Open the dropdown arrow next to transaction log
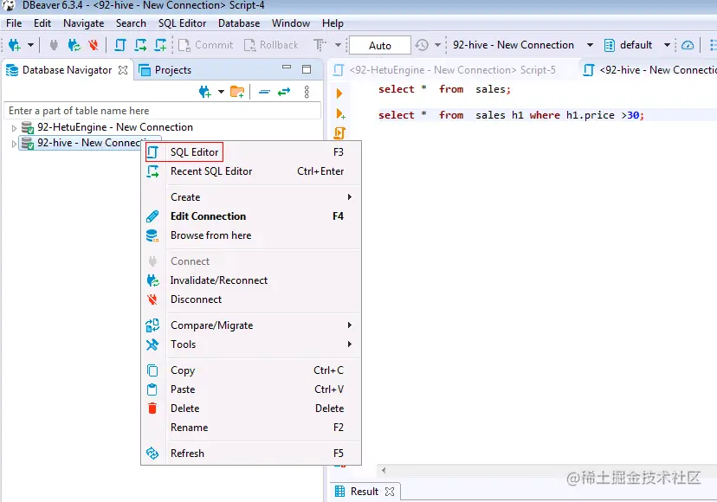This screenshot has width=717, height=502. click(x=437, y=45)
